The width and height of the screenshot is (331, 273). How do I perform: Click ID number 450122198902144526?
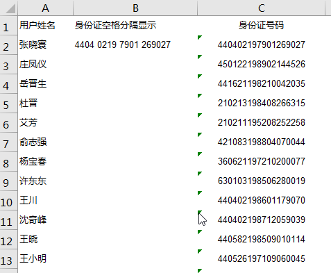[x=261, y=65]
